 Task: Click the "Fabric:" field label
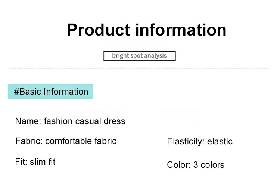[29, 141]
